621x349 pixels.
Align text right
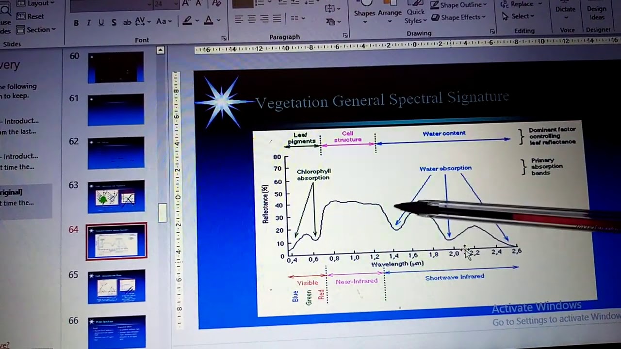(264, 19)
